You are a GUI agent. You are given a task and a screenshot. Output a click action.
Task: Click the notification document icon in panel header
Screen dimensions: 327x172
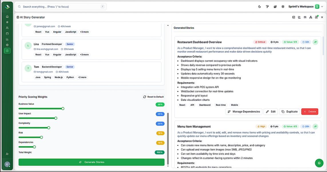316,17
